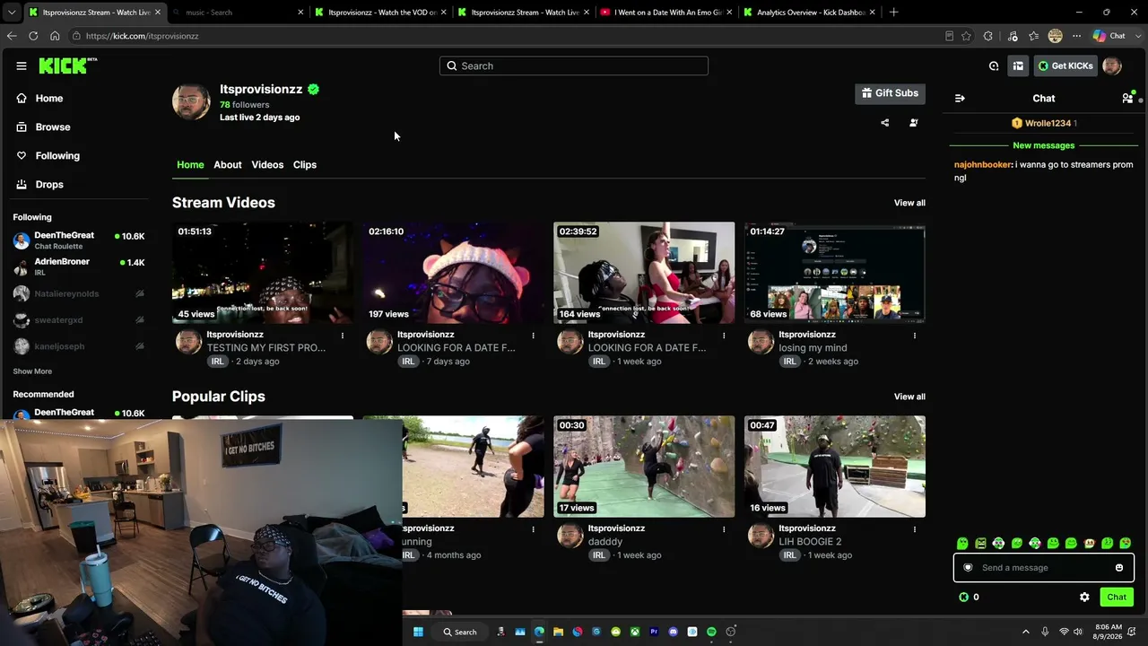Open chat settings gear icon
1148x646 pixels.
click(x=1084, y=598)
